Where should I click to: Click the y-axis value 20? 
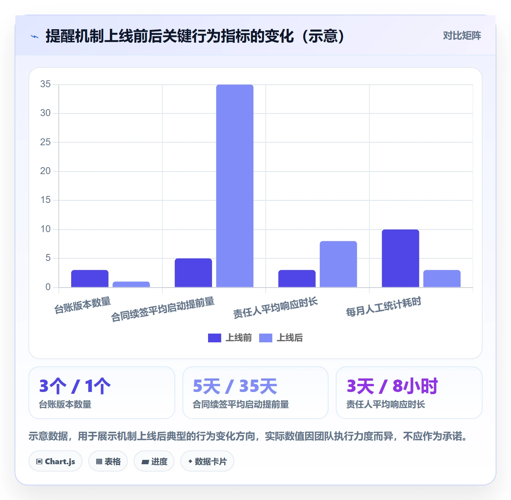[46, 171]
